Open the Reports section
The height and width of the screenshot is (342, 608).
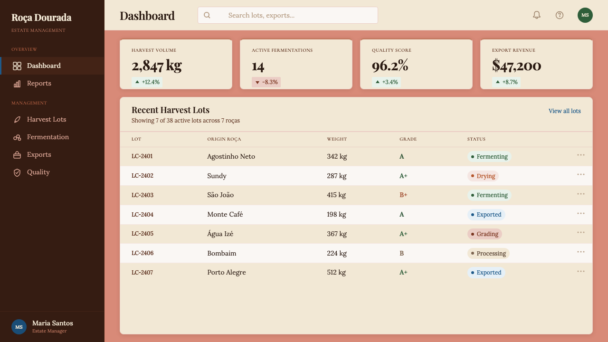(x=52, y=84)
